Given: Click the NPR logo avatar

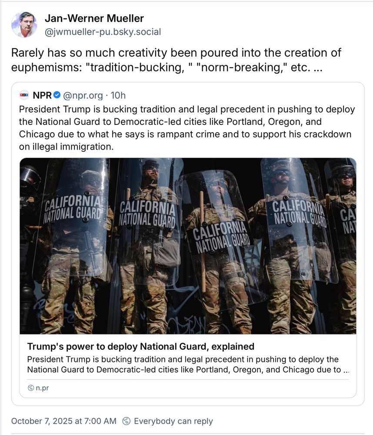Looking at the screenshot, I should [24, 95].
